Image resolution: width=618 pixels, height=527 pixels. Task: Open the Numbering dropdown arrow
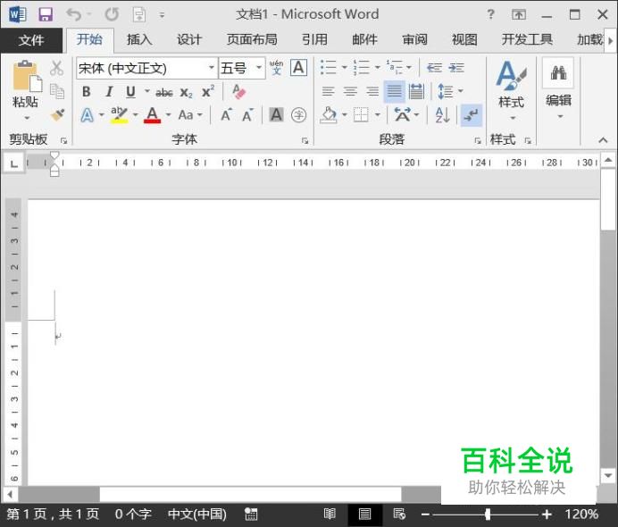(x=377, y=67)
